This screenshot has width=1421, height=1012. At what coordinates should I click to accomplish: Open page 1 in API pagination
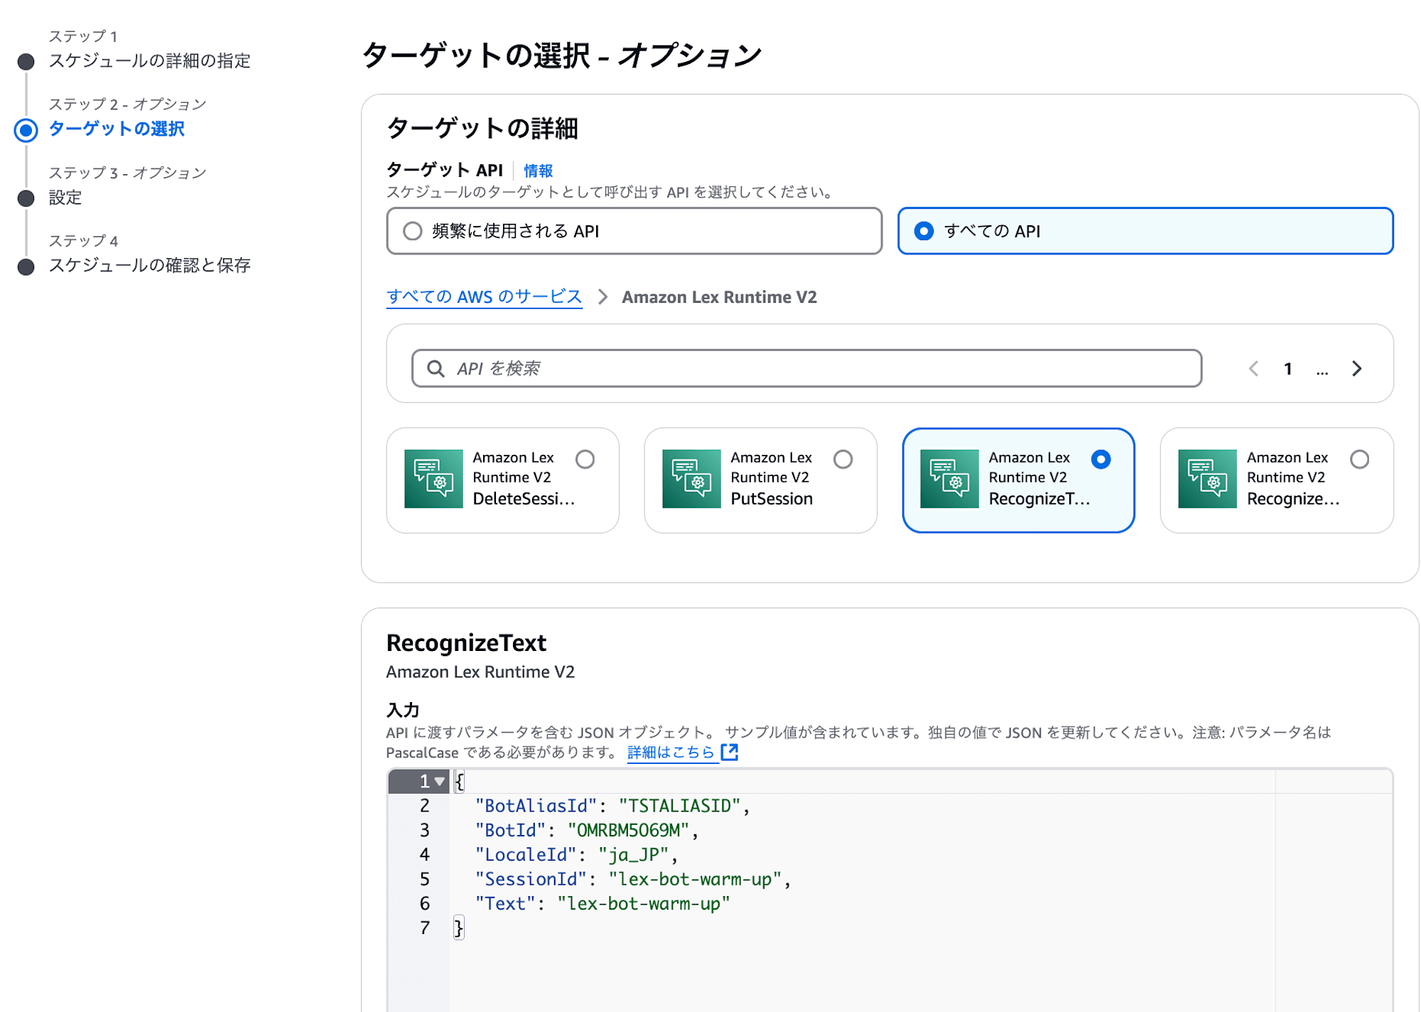(x=1288, y=368)
